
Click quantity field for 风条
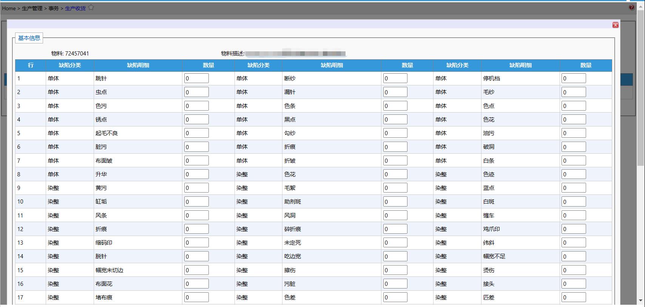196,215
